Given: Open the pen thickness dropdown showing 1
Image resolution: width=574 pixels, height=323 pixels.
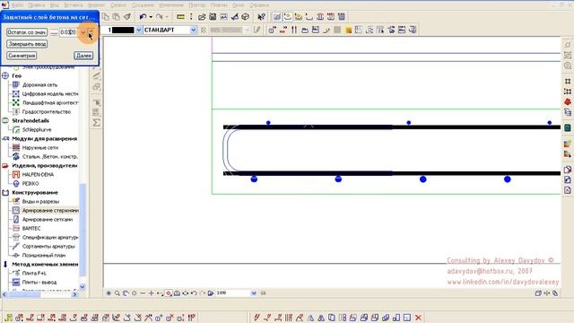Looking at the screenshot, I should [139, 30].
